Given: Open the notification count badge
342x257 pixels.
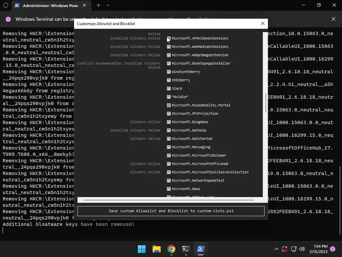Looking at the screenshot, I should click(333, 249).
